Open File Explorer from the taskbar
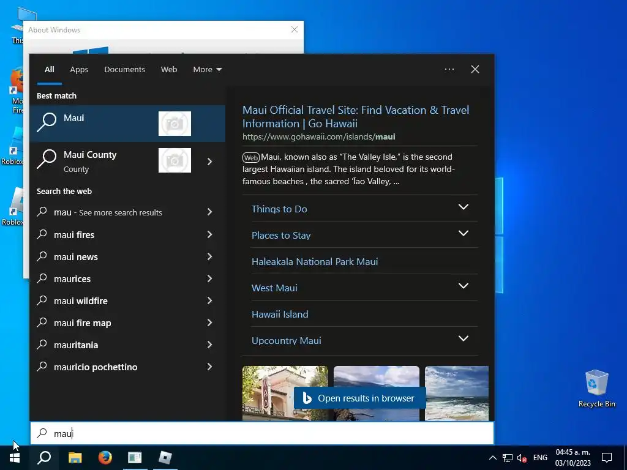Image resolution: width=627 pixels, height=470 pixels. (x=75, y=458)
